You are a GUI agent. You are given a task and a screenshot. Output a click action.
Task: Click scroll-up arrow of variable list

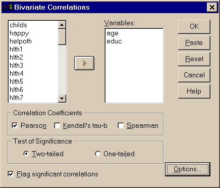click(62, 25)
